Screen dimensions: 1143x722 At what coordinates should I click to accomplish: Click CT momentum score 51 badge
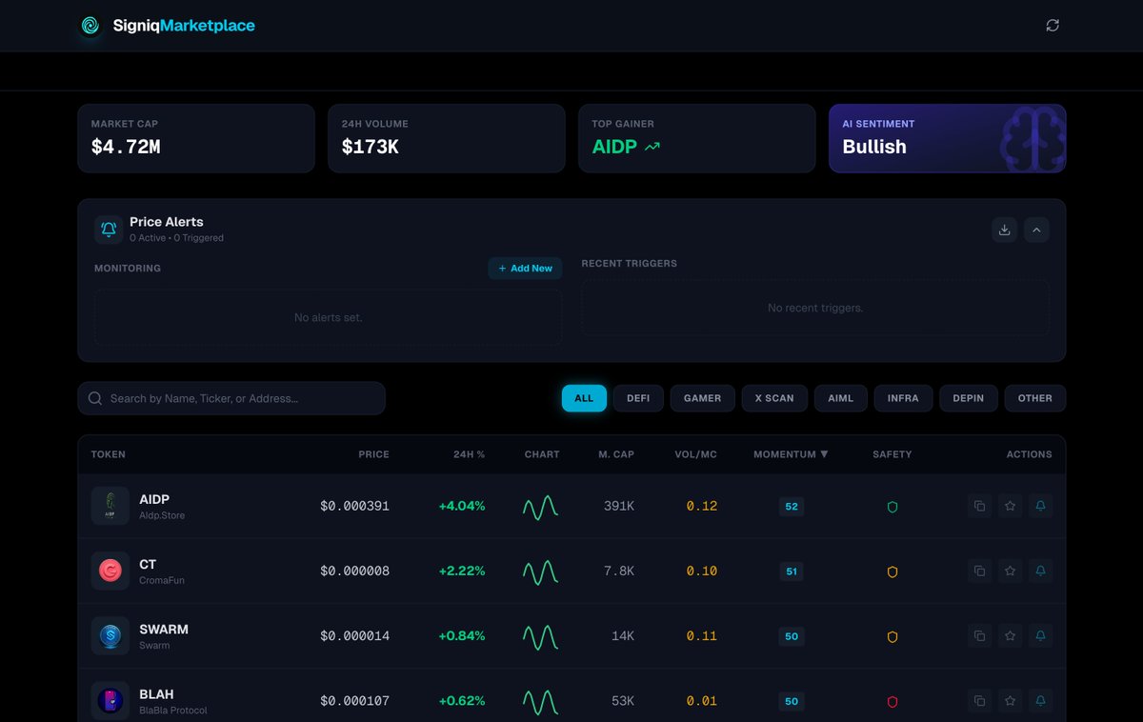point(792,572)
